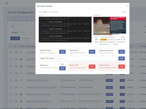Screen dimensions: 146x109
Task: Open Remote Control for device 343
Action: tap(68, 101)
